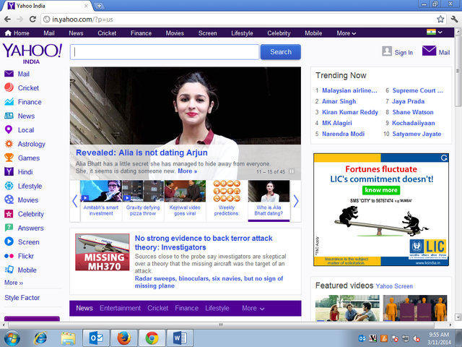Click the Answers icon in sidebar
Image resolution: width=462 pixels, height=347 pixels.
click(x=9, y=228)
